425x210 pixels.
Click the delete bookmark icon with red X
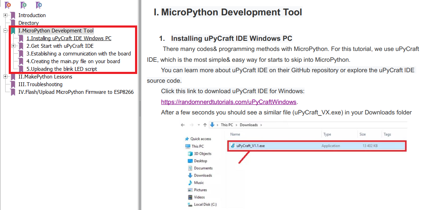tap(8, 5)
